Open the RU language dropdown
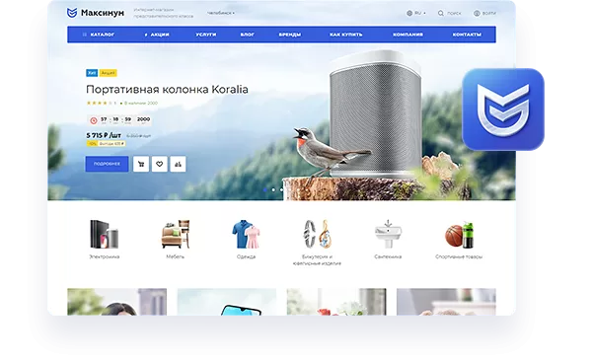Screen dimensions: 592x363 click(416, 13)
